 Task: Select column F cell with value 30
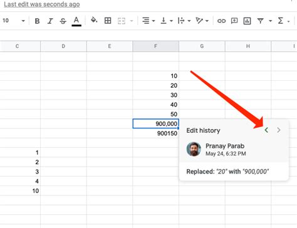tap(156, 95)
